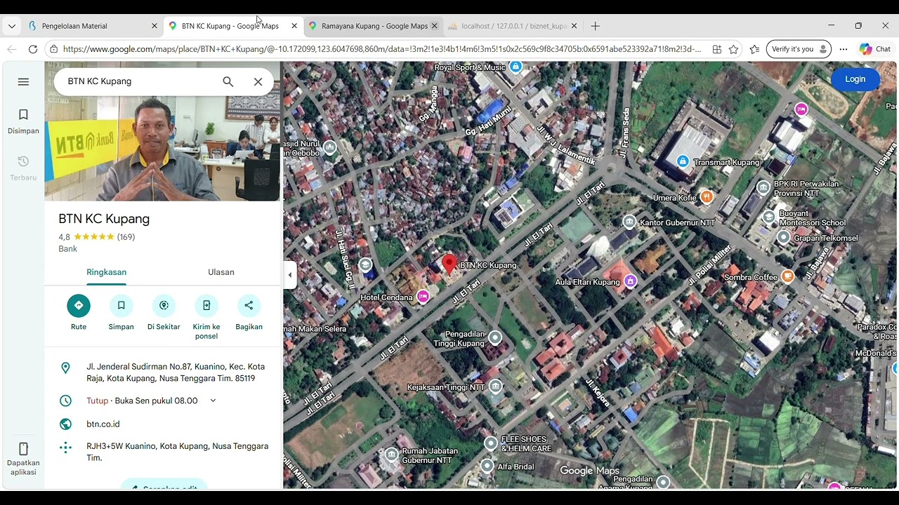Click the RJH3+5W Kuanino plus code text

(178, 452)
